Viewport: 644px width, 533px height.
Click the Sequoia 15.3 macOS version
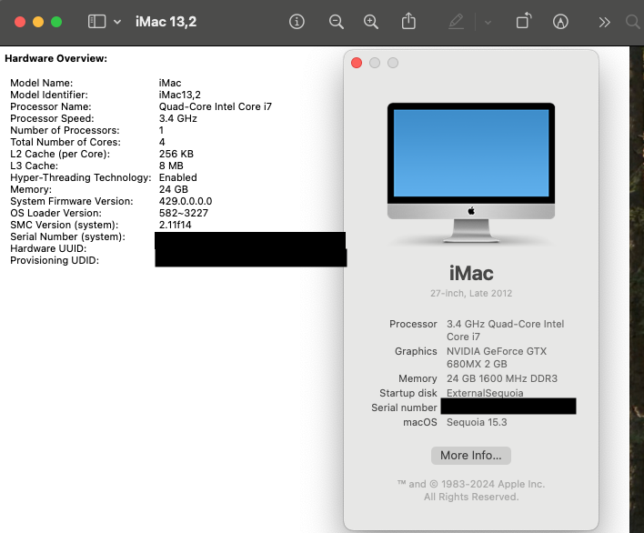tap(477, 423)
